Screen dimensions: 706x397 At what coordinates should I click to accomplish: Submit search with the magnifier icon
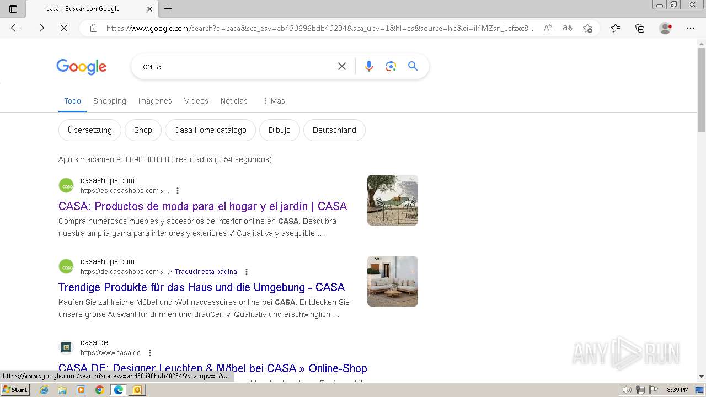coord(413,66)
